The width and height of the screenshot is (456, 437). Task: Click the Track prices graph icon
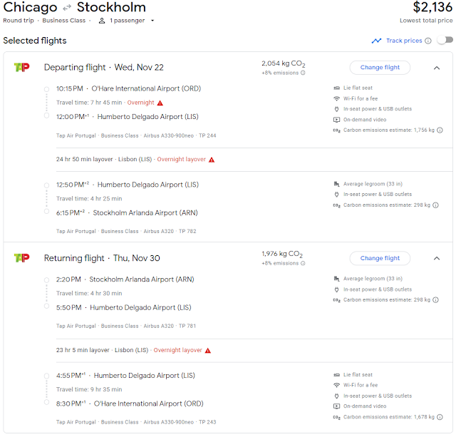[x=376, y=41]
